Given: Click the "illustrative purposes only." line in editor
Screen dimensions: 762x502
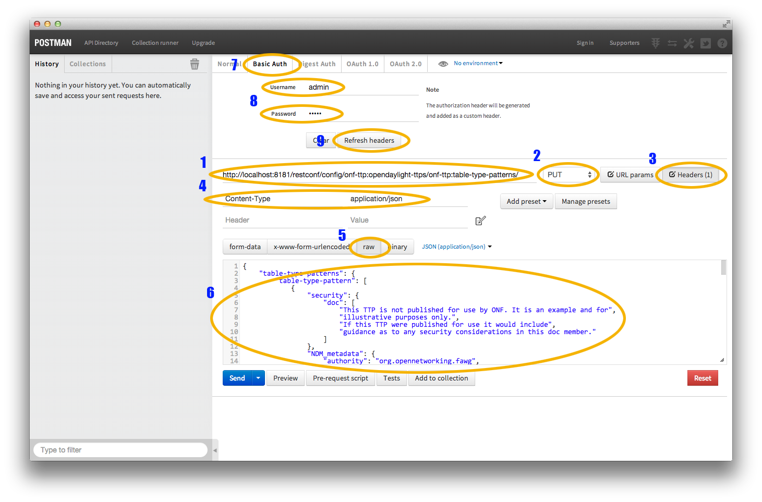Looking at the screenshot, I should (x=399, y=317).
